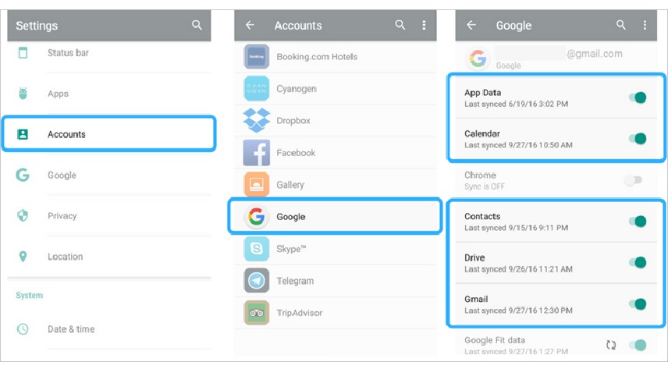Toggle App Data sync switch
The height and width of the screenshot is (376, 668).
638,98
